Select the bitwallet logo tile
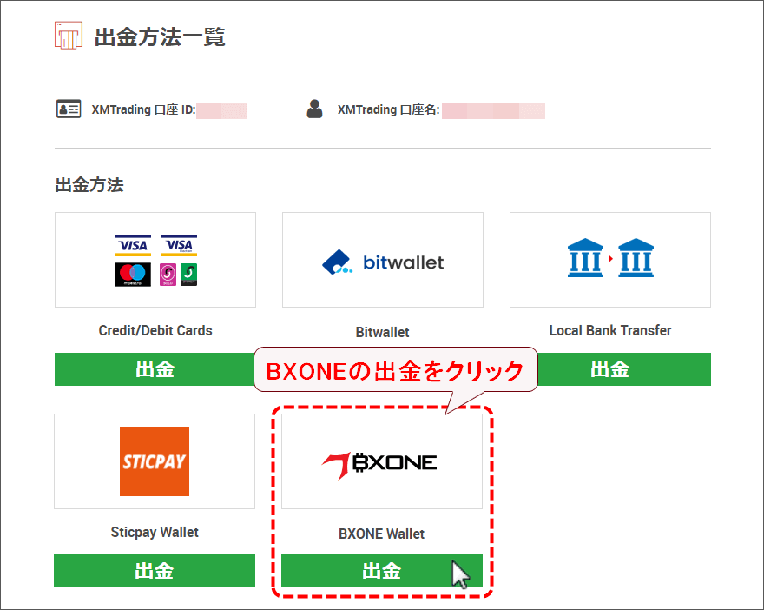764x610 pixels. [x=383, y=260]
